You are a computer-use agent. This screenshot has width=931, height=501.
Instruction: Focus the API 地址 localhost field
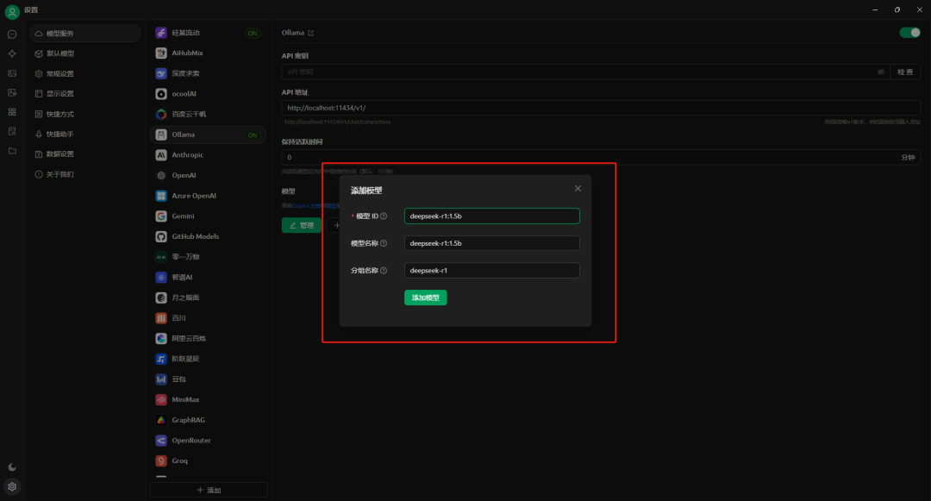pos(601,108)
